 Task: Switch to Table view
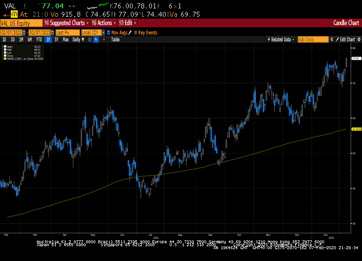(x=115, y=39)
